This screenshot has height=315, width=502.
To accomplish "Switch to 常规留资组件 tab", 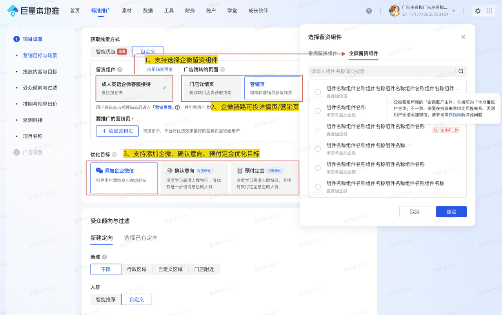I will [x=322, y=53].
